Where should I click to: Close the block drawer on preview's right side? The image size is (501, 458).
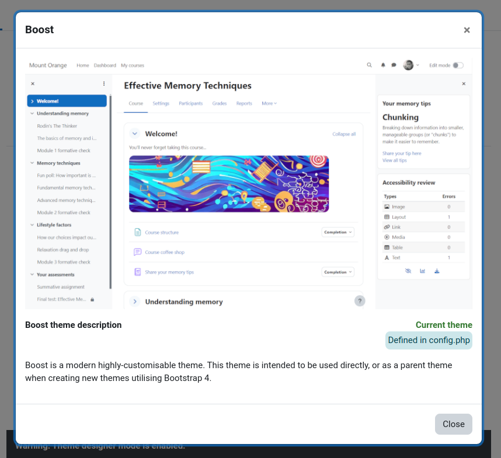click(464, 83)
